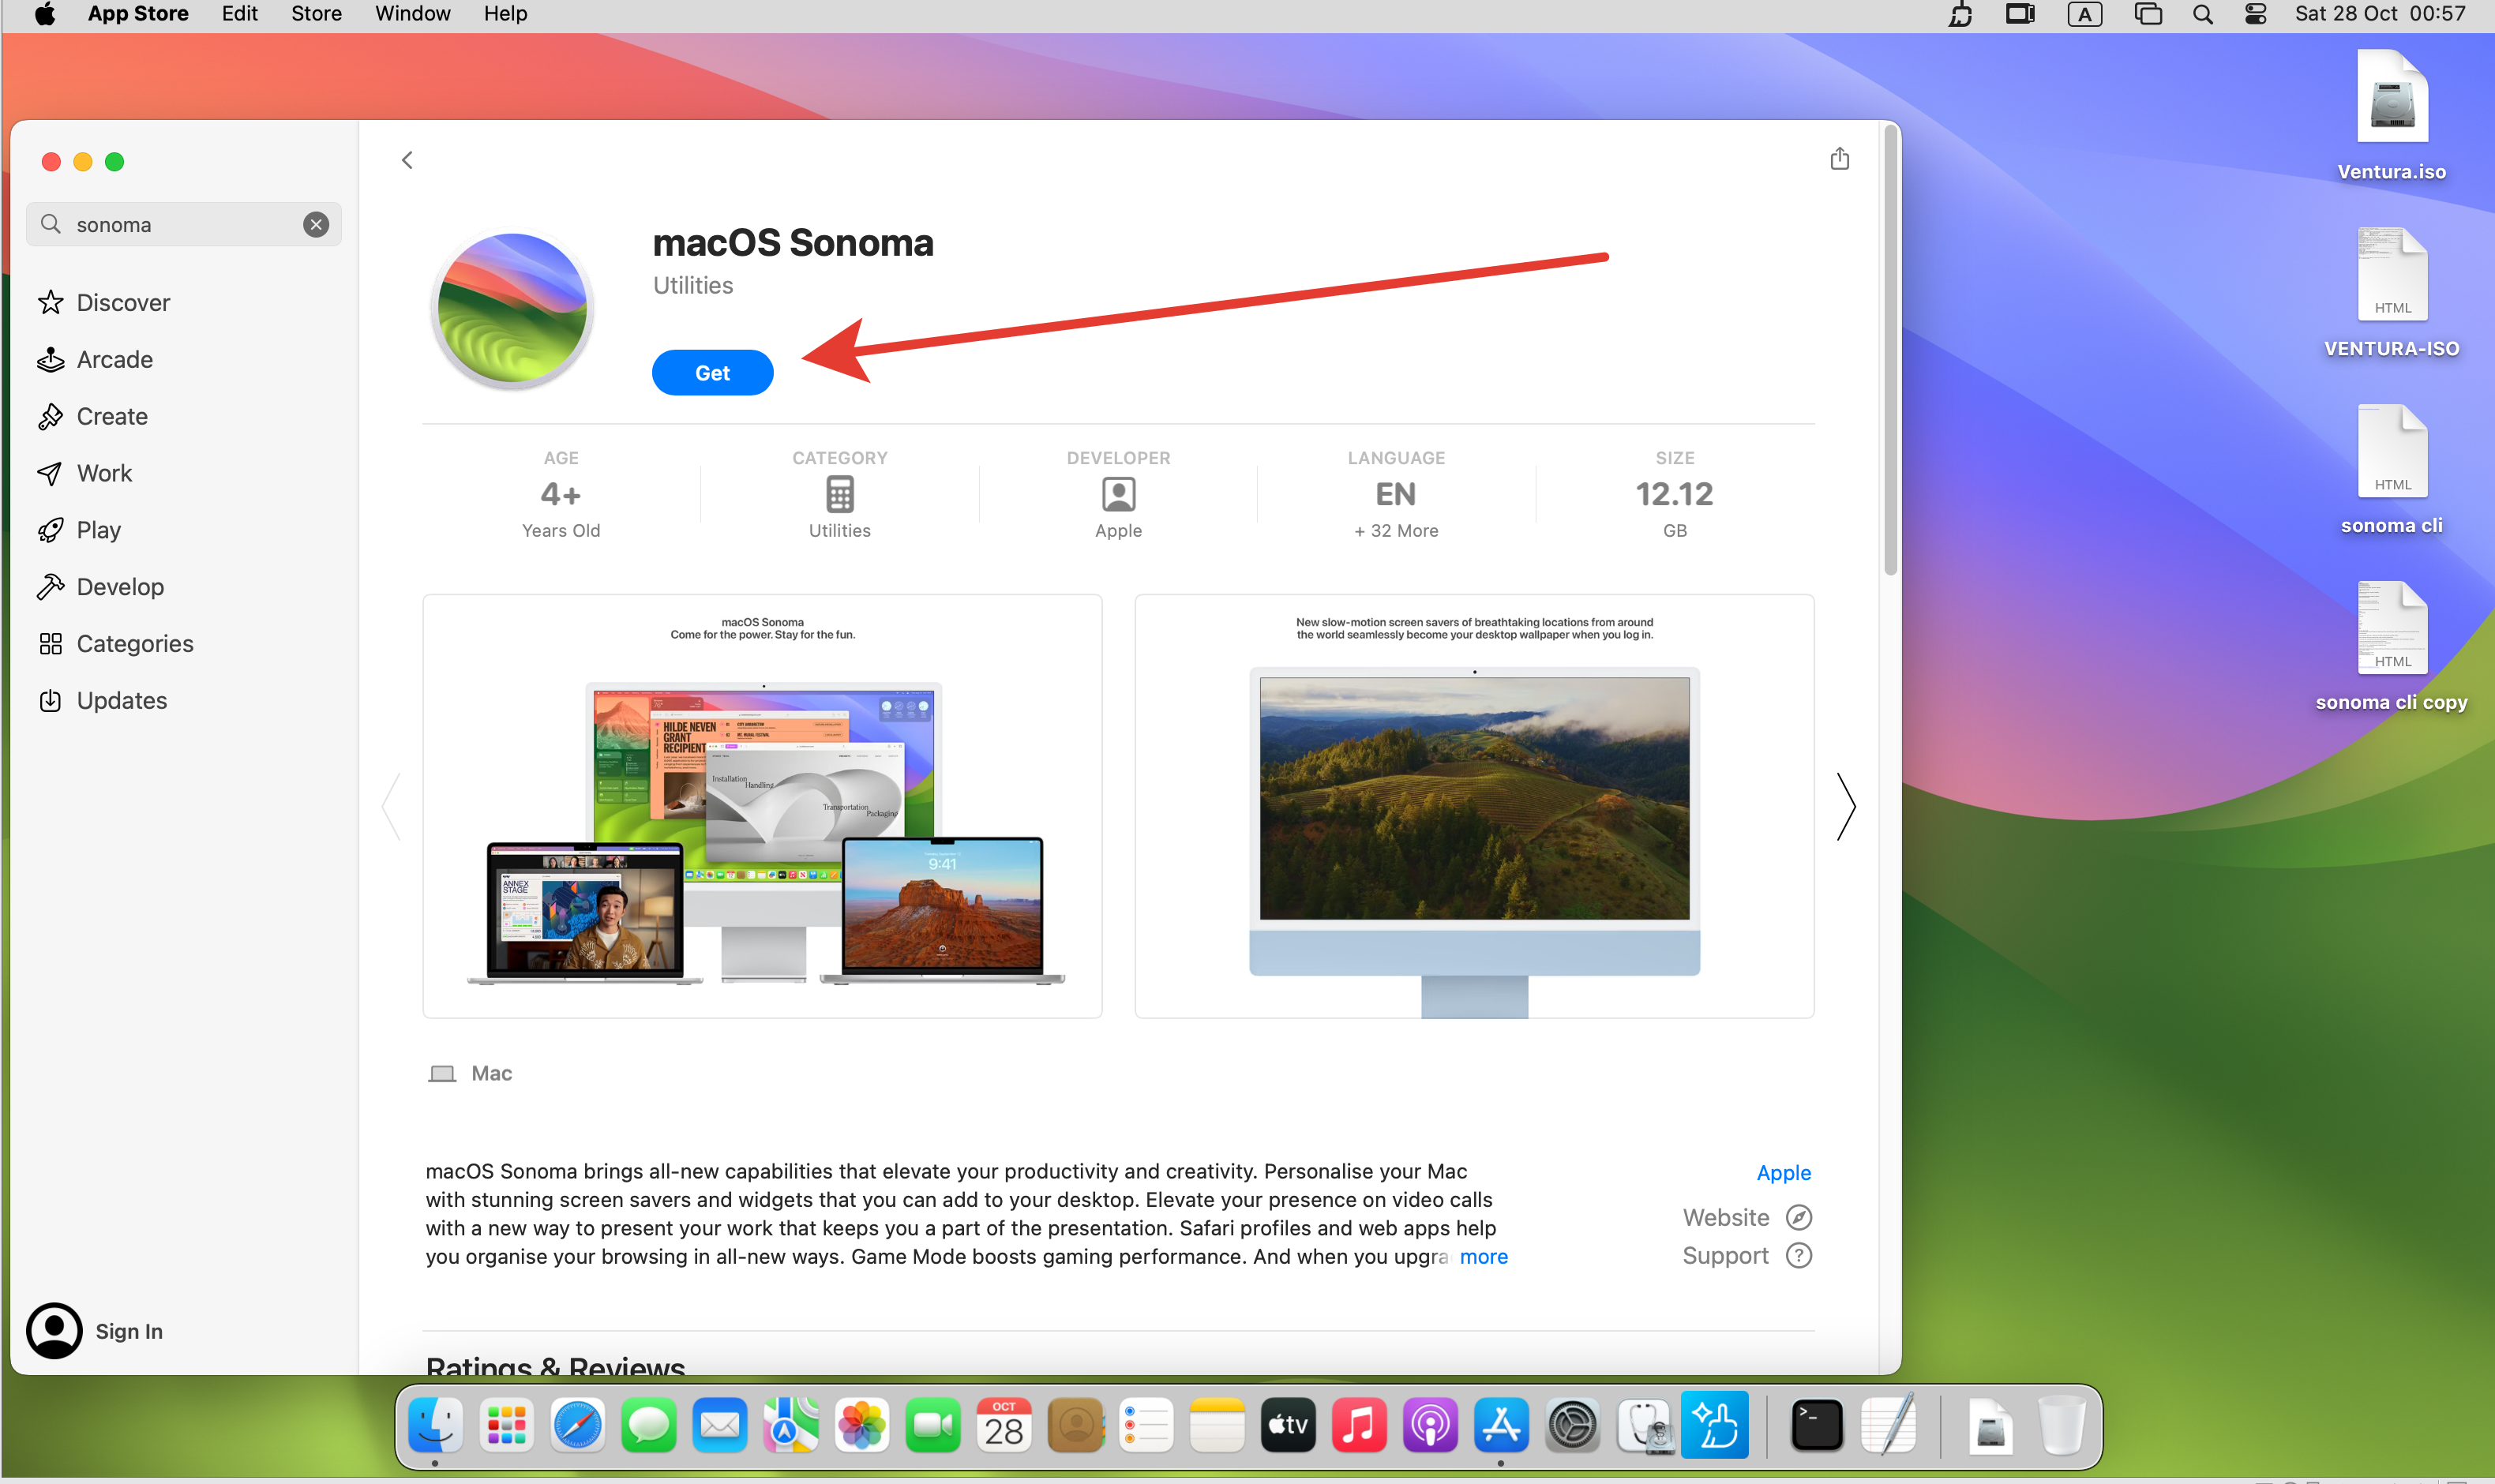Clear the sonoma search text
This screenshot has height=1484, width=2495.
[x=316, y=225]
